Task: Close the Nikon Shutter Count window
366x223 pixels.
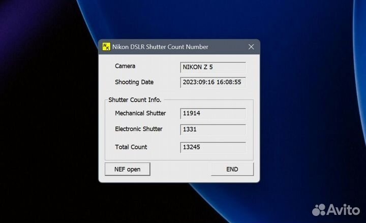Action: [251, 47]
